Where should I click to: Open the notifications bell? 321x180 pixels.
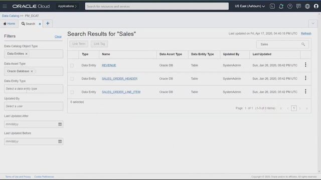point(281,6)
